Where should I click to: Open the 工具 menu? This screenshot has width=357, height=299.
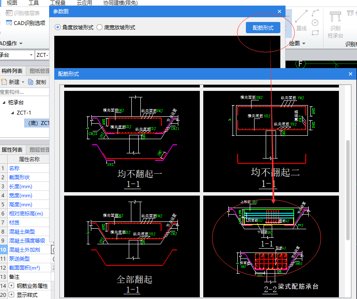click(34, 3)
